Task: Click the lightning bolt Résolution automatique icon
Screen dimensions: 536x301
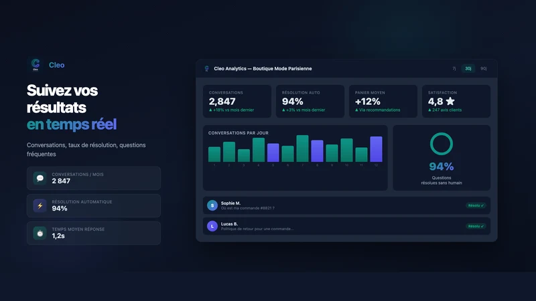Action: click(40, 206)
